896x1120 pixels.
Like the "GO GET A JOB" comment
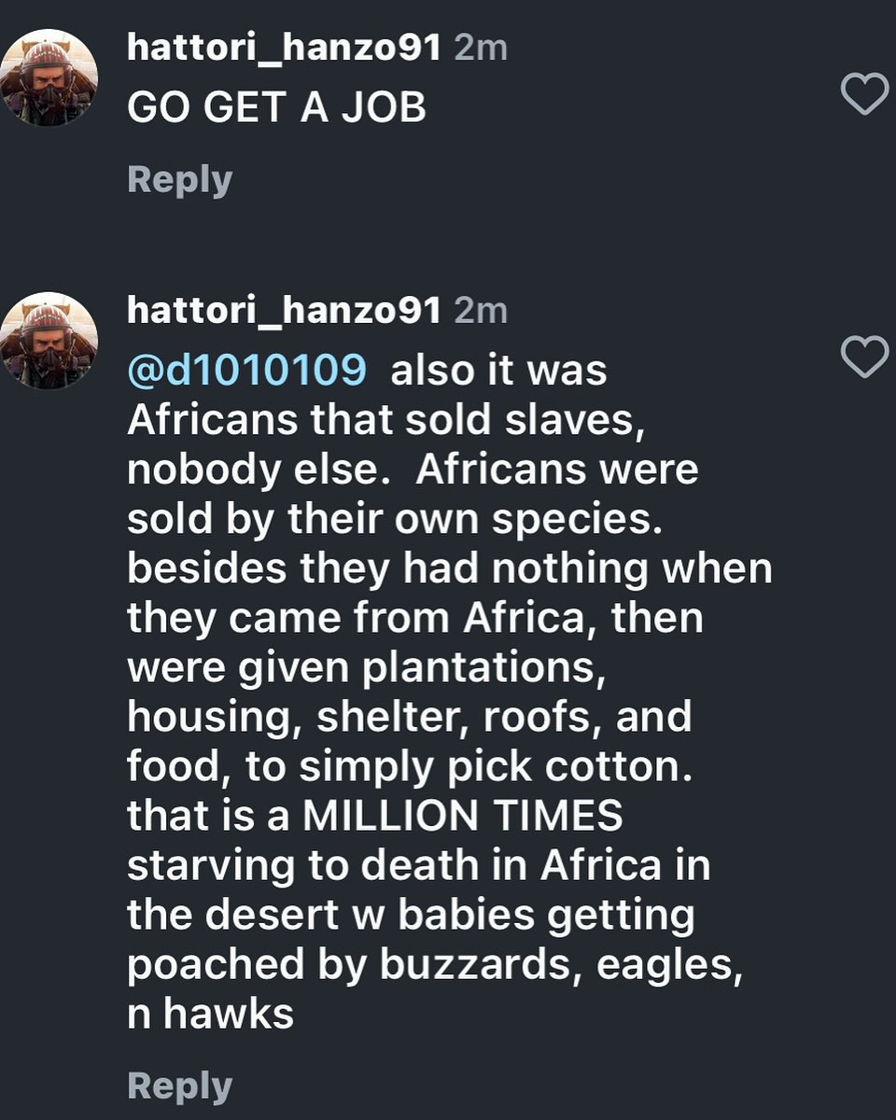click(x=864, y=93)
